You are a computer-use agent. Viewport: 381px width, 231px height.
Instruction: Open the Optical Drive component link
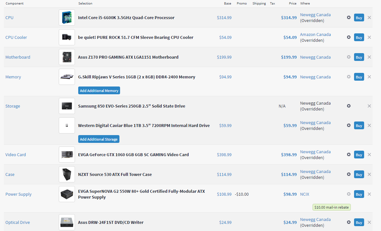[18, 222]
